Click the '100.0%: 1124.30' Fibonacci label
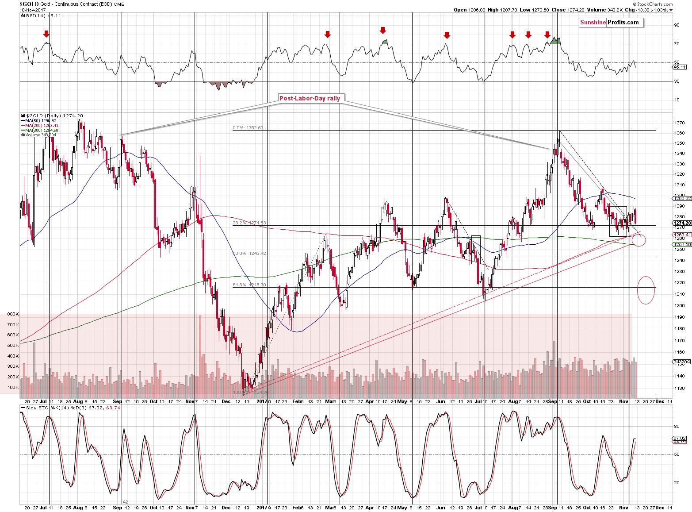This screenshot has width=692, height=512. (x=251, y=392)
